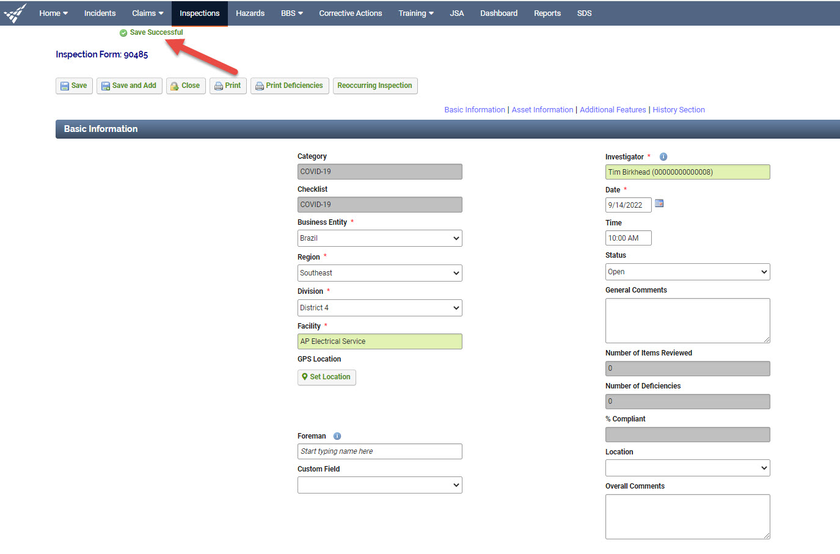Click the printer icon on Print Deficiencies
The height and width of the screenshot is (554, 840).
click(260, 86)
